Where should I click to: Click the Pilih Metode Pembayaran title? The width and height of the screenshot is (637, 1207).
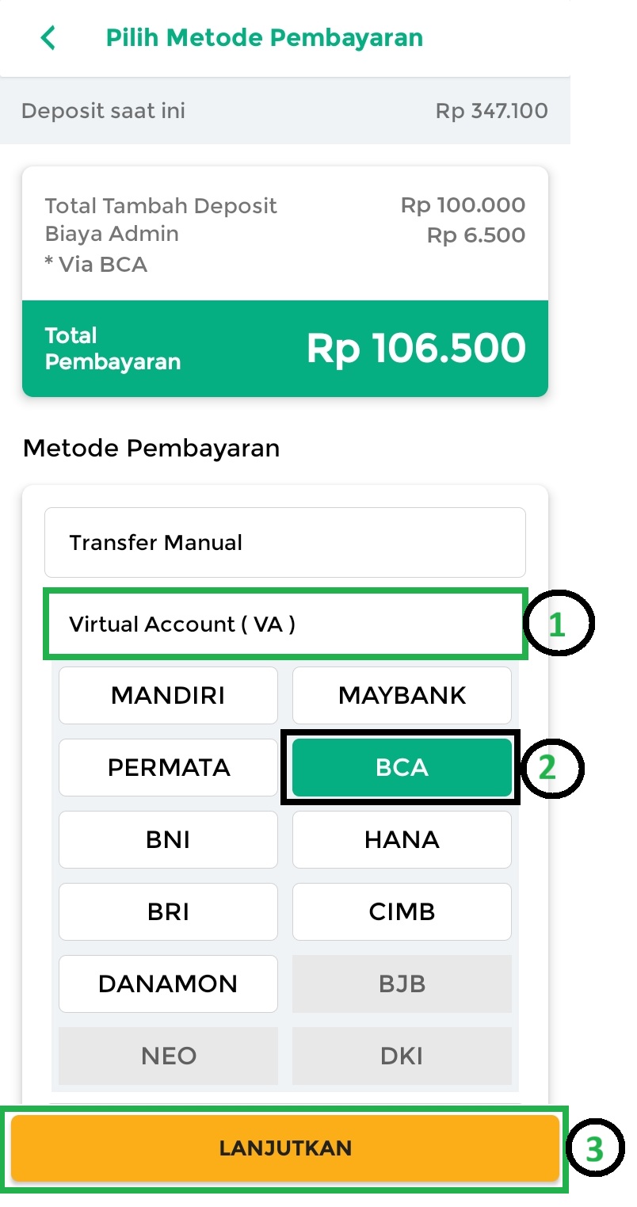[x=265, y=38]
